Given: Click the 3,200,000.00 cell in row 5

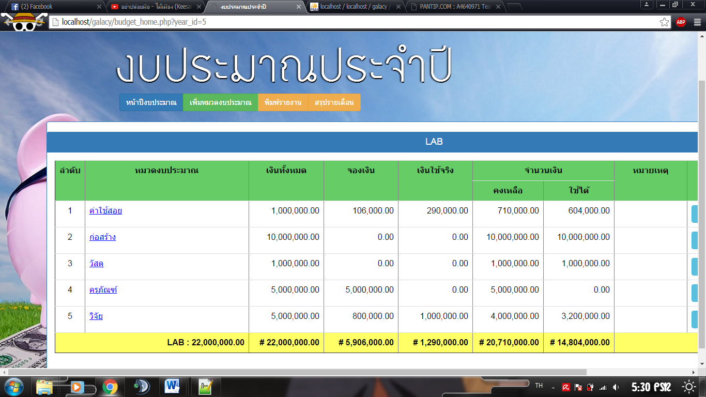Looking at the screenshot, I should pos(579,319).
